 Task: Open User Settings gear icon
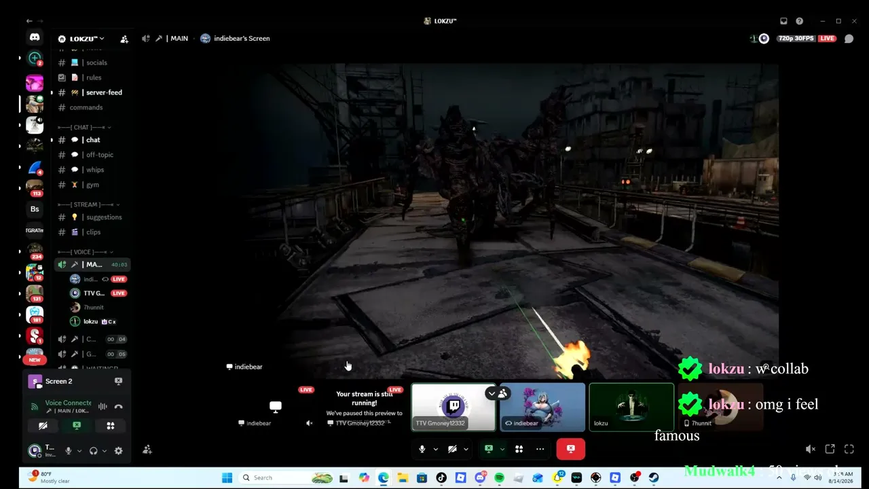[x=119, y=450]
